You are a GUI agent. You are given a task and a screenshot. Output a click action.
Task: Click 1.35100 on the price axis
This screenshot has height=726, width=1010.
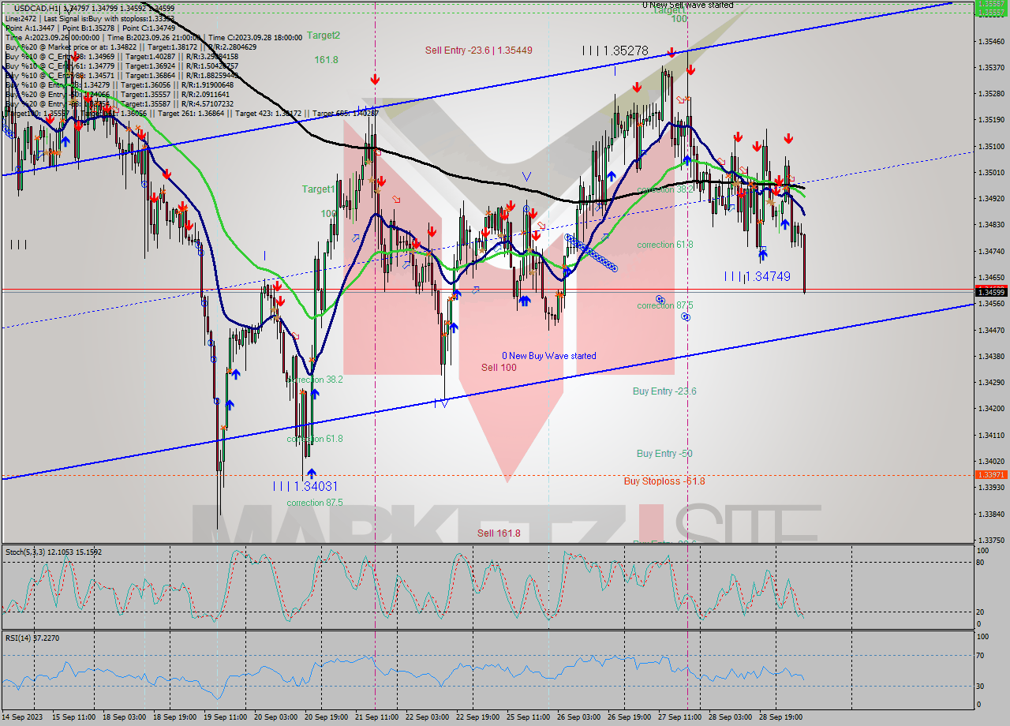[991, 146]
